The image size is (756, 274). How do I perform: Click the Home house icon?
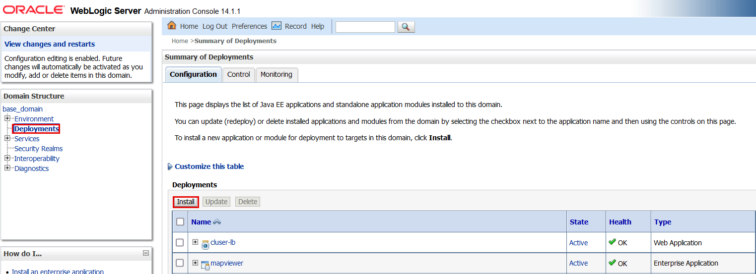tap(172, 26)
